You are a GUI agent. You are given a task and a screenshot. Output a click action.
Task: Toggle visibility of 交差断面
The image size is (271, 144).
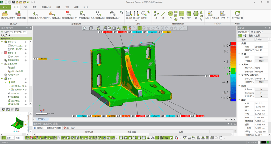25,97
